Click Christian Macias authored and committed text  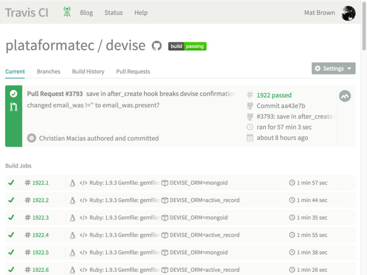[99, 138]
